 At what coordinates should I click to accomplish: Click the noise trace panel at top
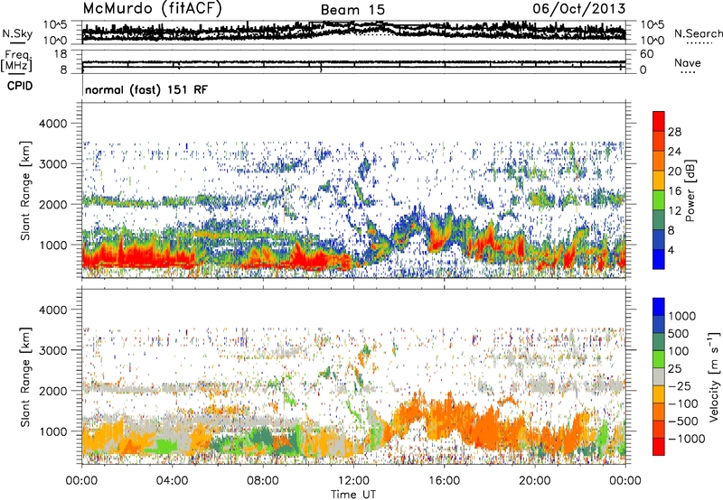353,32
